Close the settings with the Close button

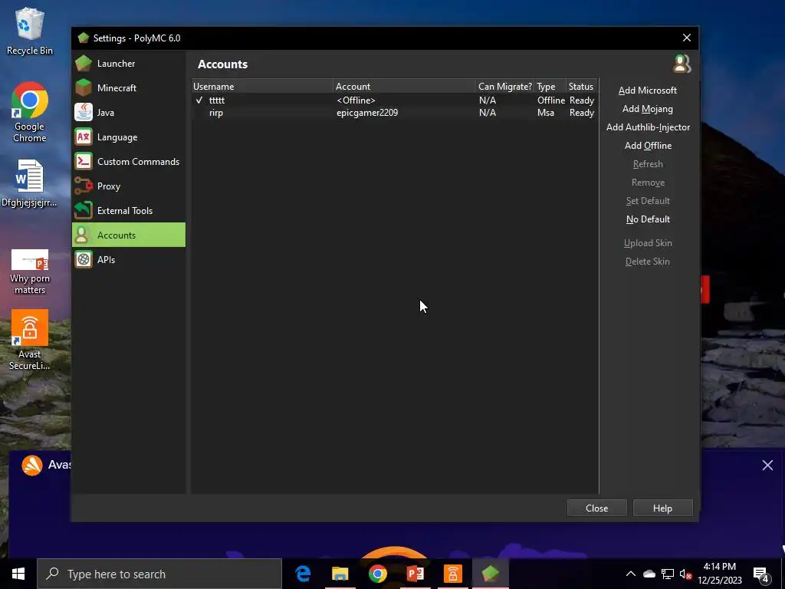(596, 508)
